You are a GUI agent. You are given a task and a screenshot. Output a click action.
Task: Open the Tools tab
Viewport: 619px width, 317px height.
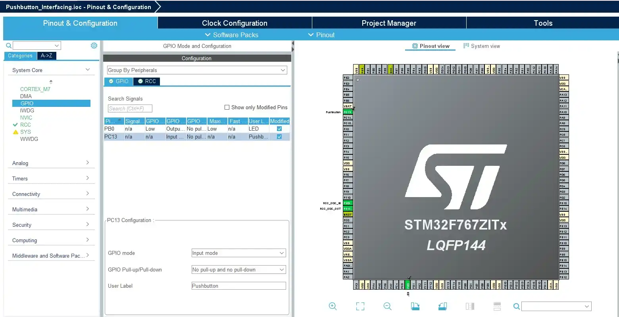543,23
